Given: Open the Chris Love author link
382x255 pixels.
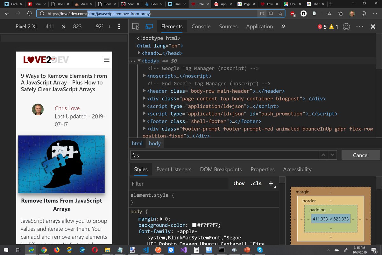Looking at the screenshot, I should coord(67,108).
